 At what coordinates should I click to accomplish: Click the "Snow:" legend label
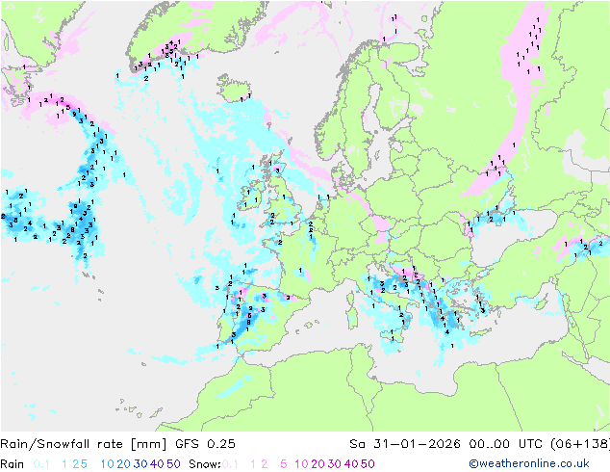(x=205, y=464)
